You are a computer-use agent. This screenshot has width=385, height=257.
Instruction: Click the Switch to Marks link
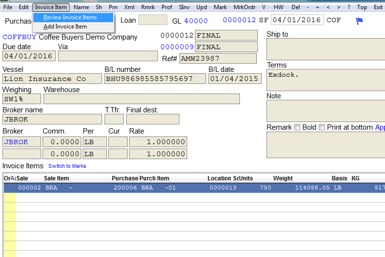tap(67, 166)
